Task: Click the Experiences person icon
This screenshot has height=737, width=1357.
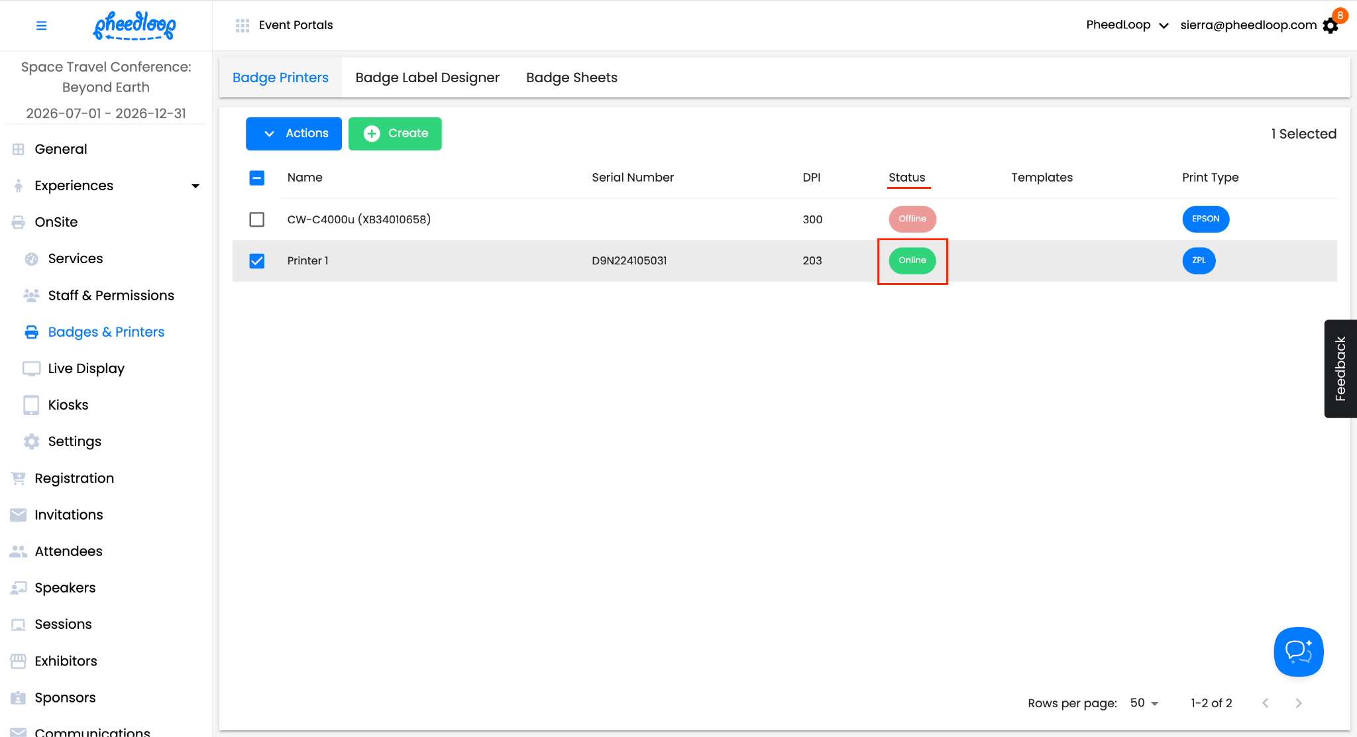Action: click(x=19, y=186)
